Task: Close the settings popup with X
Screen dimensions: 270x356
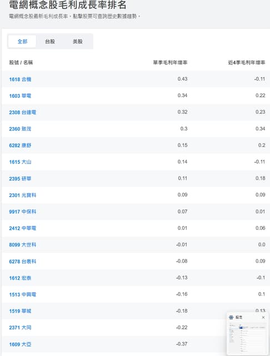Action: pyautogui.click(x=263, y=318)
